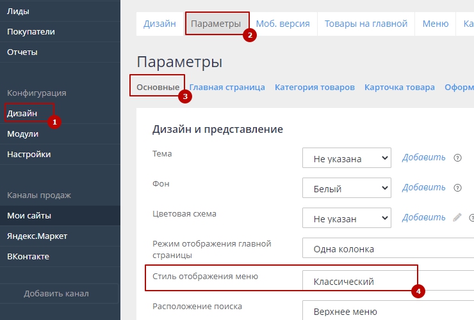
Task: Click the pencil edit icon for Цветовая схема
Action: (x=457, y=218)
